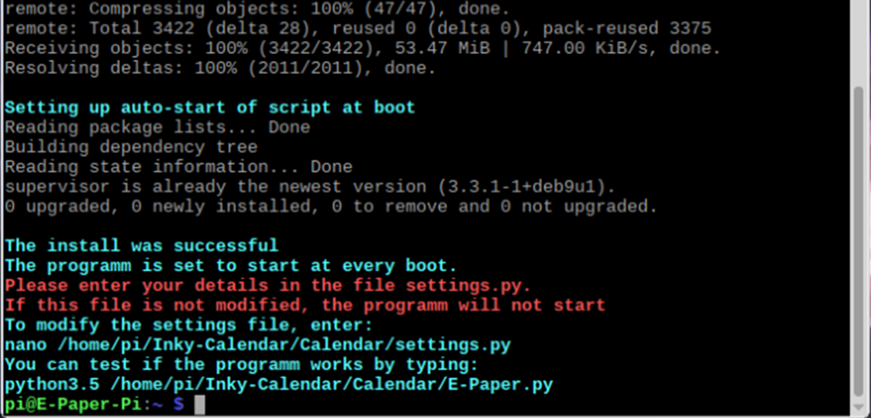The height and width of the screenshot is (418, 871).
Task: Click the scrollbar track above the thumb
Action: [860, 44]
